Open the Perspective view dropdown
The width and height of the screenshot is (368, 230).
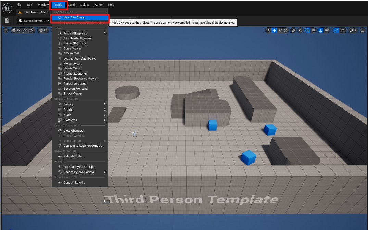23,30
